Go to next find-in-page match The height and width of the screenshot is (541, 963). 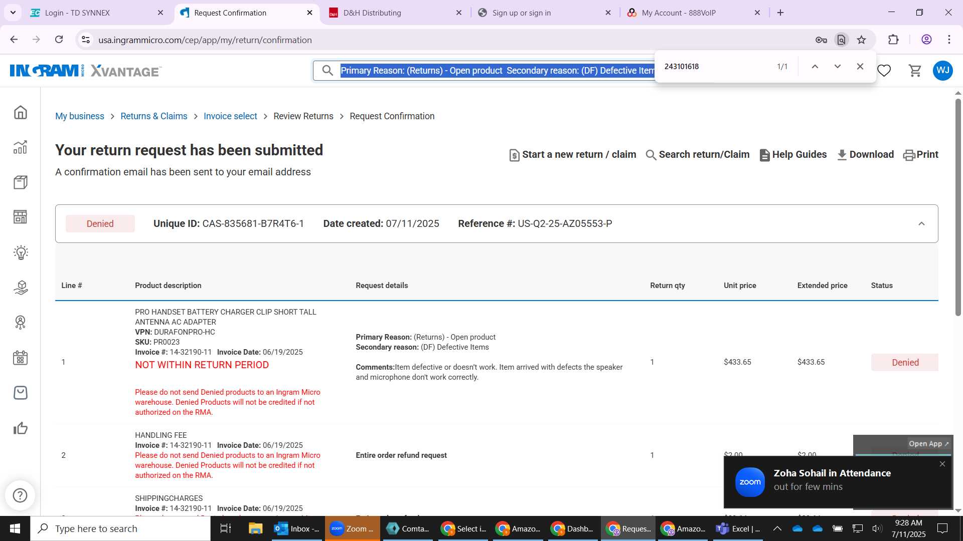point(838,67)
